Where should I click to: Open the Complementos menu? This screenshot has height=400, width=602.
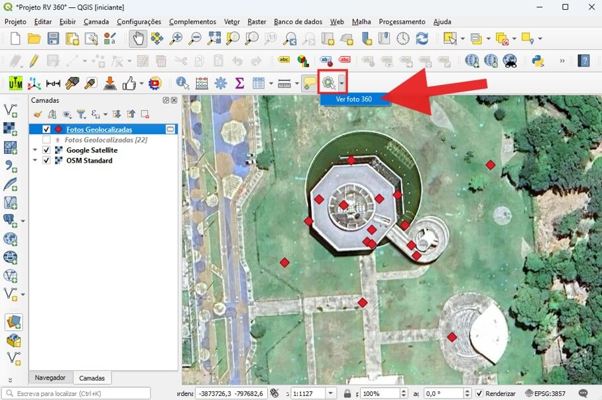192,22
